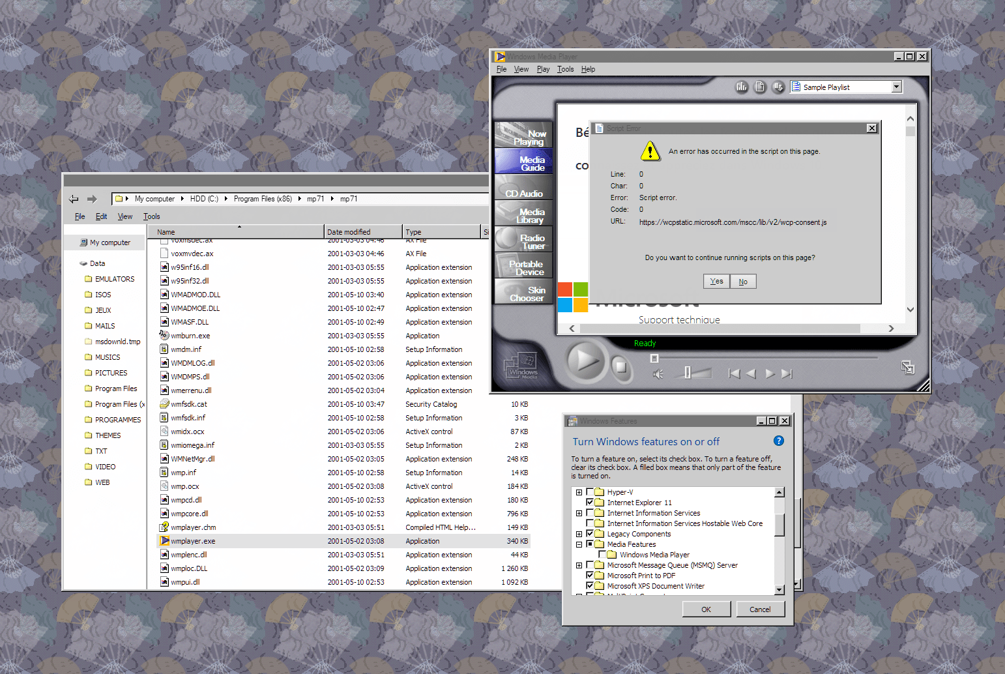Viewport: 1005px width, 674px height.
Task: Click the WMADMOD.DLL file icon
Action: tap(165, 295)
